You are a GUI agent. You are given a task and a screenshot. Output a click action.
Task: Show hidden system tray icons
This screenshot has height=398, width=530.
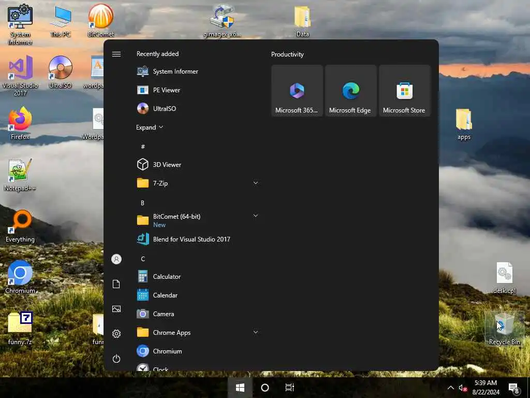(451, 388)
